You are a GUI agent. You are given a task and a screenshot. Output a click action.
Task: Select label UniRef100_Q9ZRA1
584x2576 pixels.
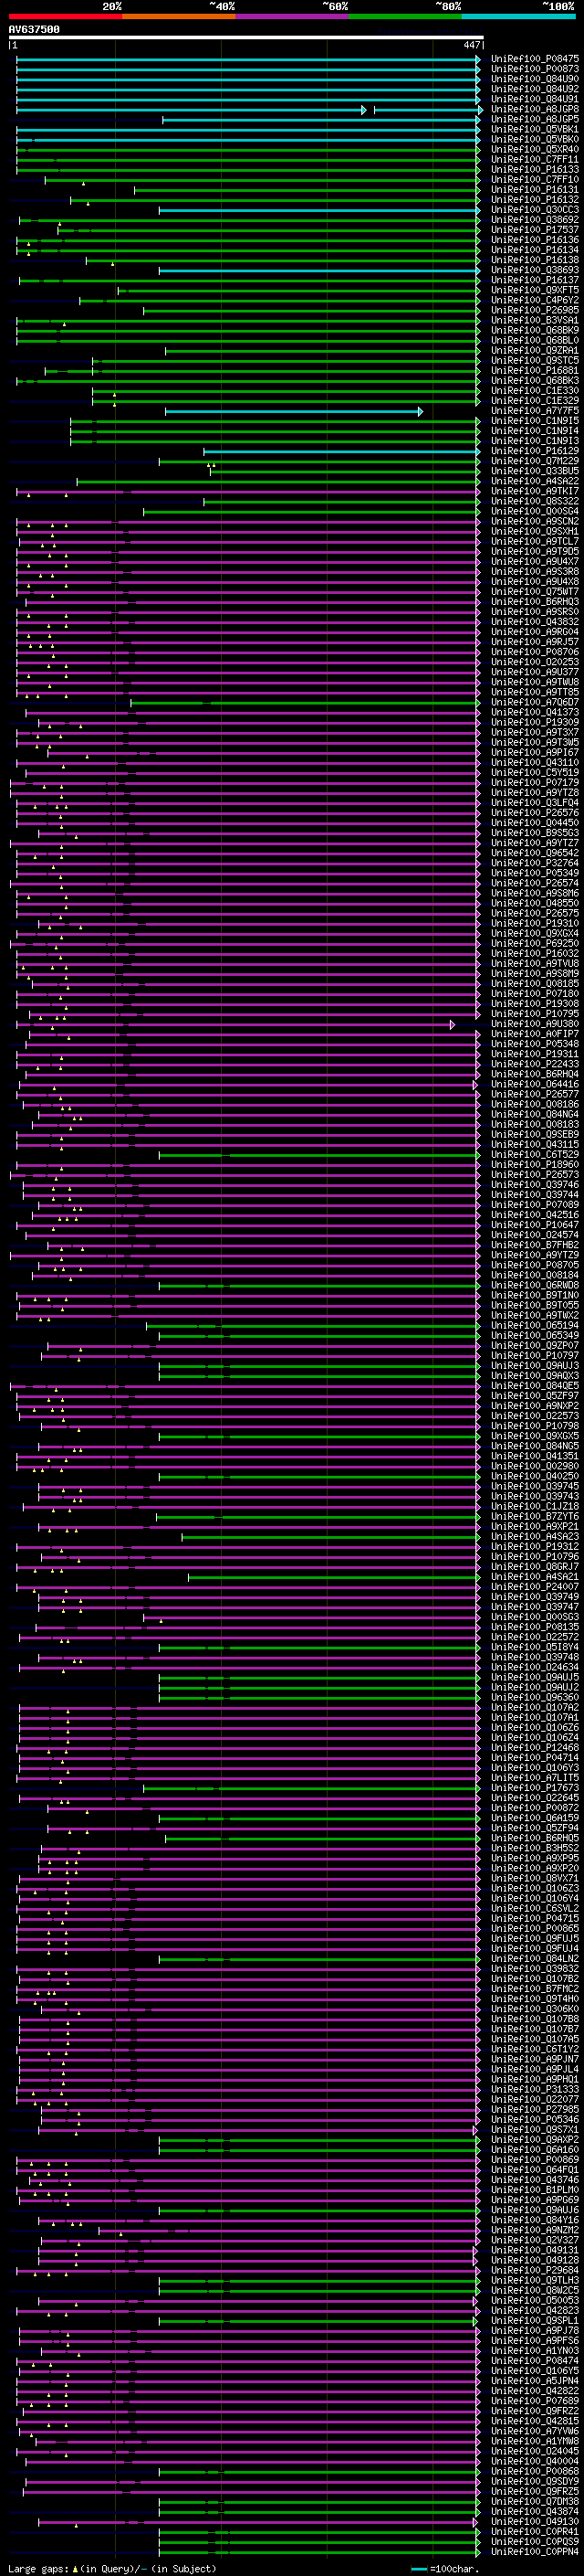[535, 350]
